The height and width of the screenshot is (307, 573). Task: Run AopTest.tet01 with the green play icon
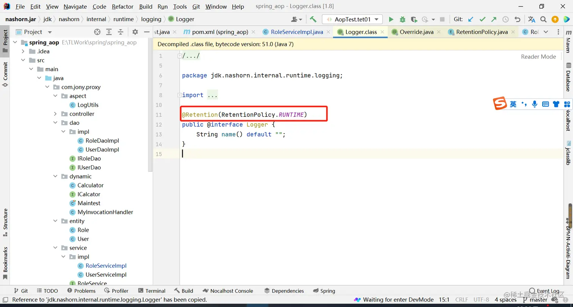(x=391, y=19)
